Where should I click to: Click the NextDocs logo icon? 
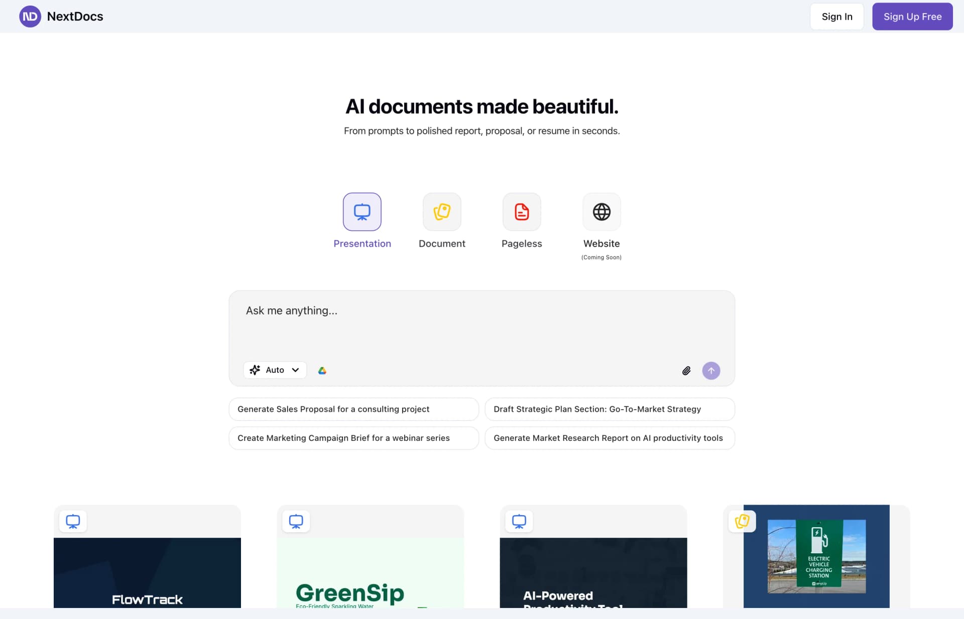30,16
